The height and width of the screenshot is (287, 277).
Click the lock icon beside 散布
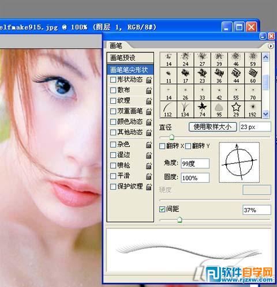pos(149,90)
